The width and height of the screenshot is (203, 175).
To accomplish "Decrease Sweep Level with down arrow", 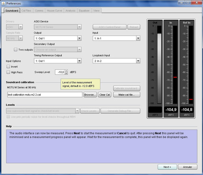I will coord(66,73).
